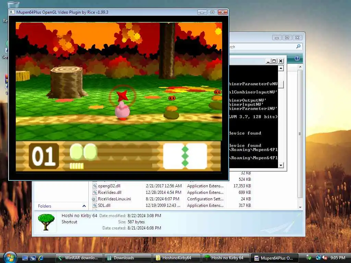Switch to Hoshi no Kirby 64 taskbar button
This screenshot has width=351, height=263.
coord(225,258)
